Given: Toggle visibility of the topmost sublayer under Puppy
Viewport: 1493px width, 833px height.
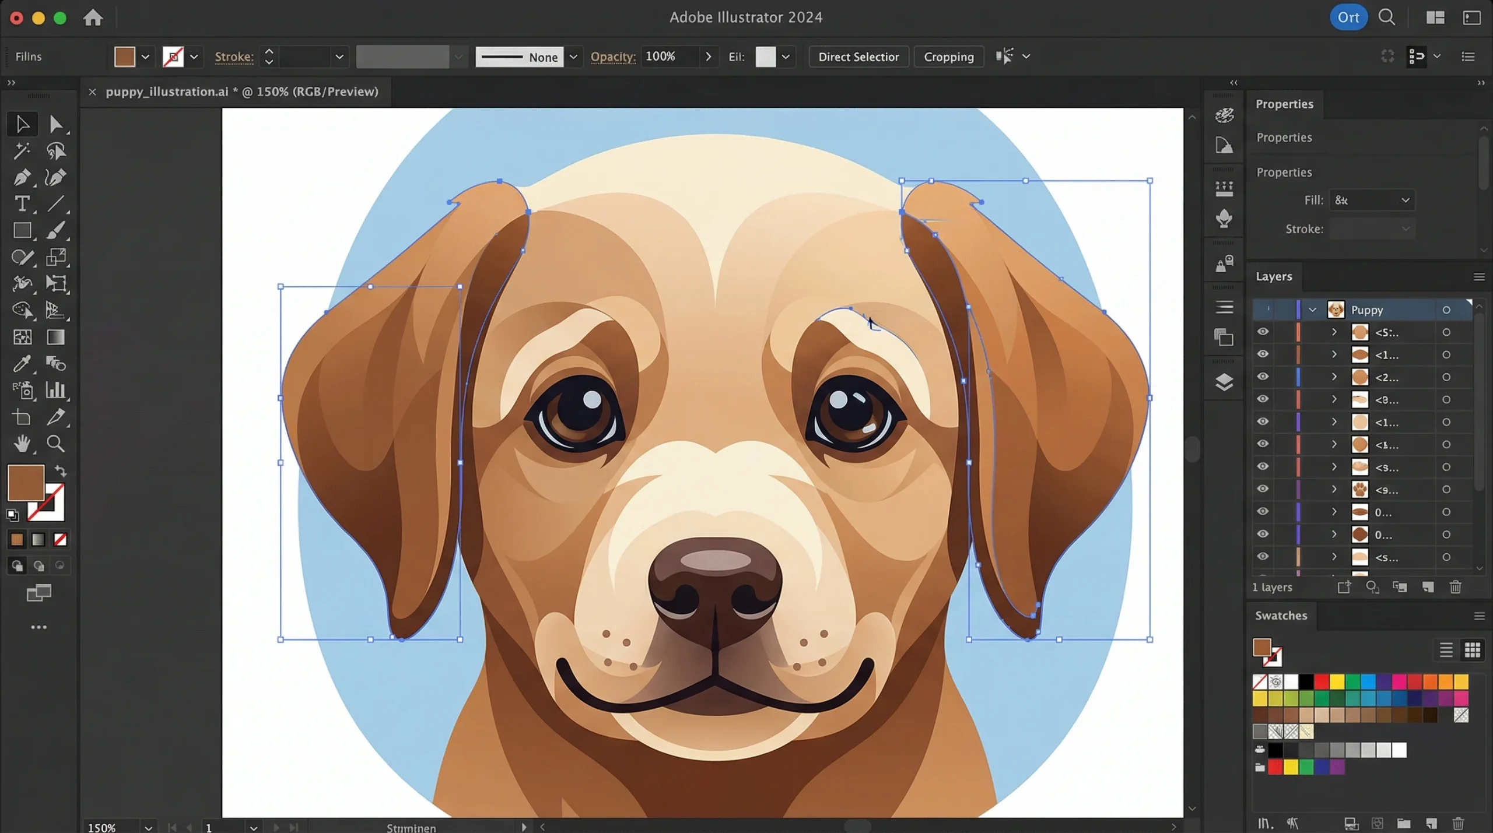Looking at the screenshot, I should tap(1263, 332).
